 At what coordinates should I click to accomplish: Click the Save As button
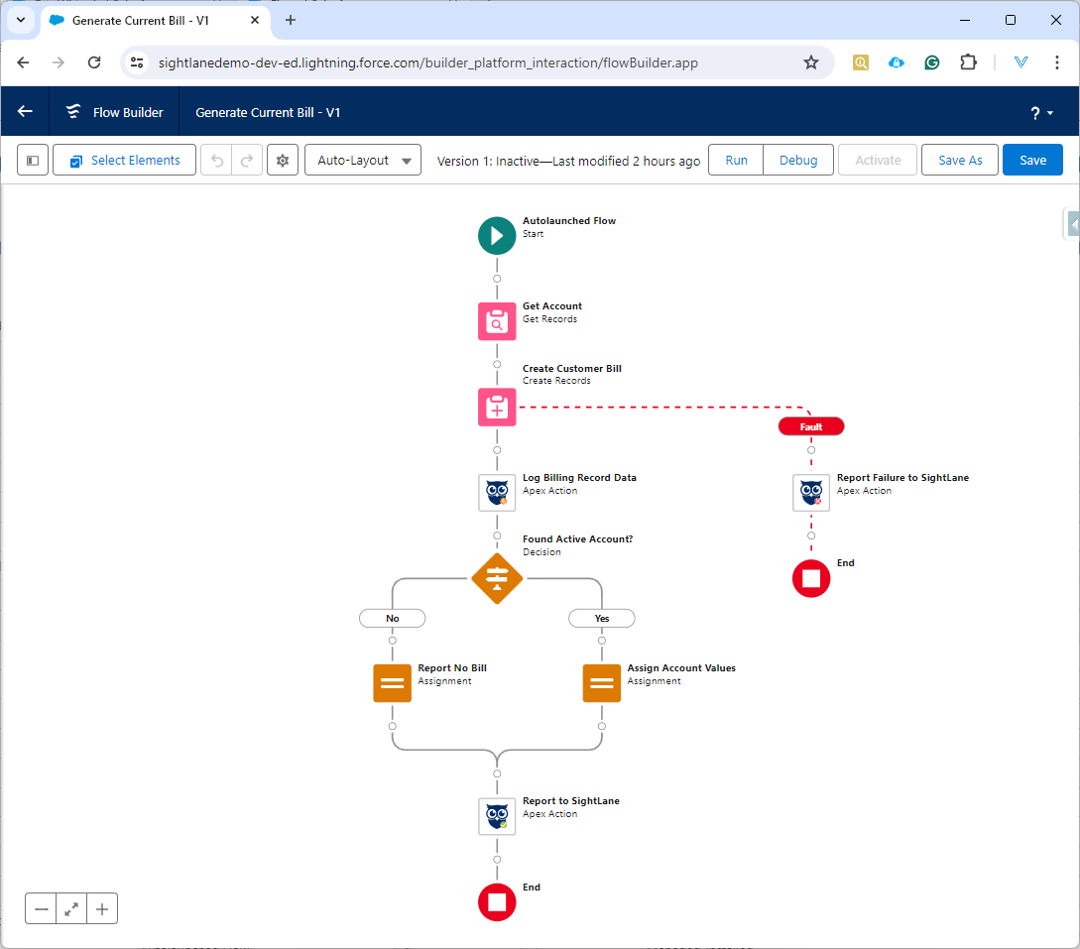[959, 160]
